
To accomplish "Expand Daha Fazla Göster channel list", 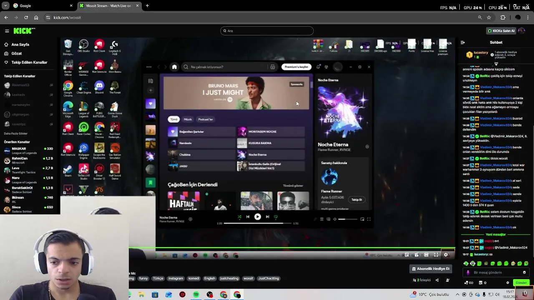I will click(16, 134).
